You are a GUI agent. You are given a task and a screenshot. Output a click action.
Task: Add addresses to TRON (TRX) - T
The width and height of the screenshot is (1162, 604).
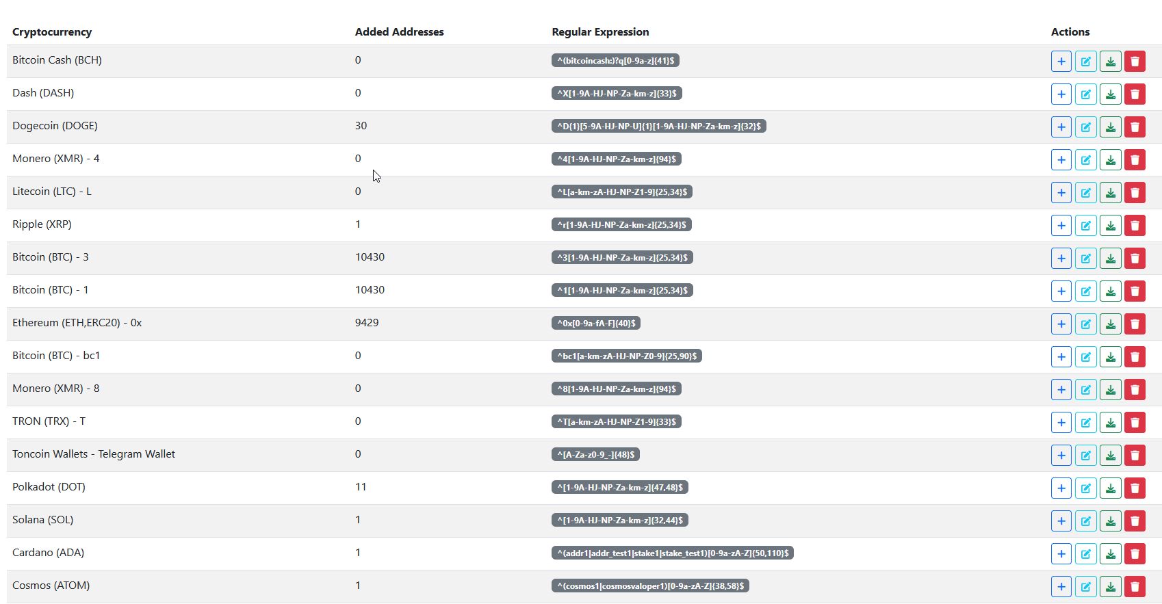[1061, 423]
